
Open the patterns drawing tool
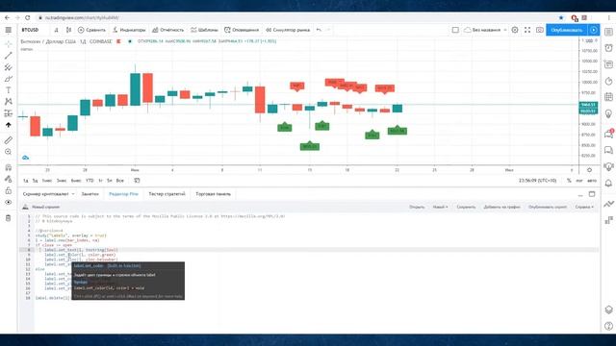pyautogui.click(x=9, y=102)
